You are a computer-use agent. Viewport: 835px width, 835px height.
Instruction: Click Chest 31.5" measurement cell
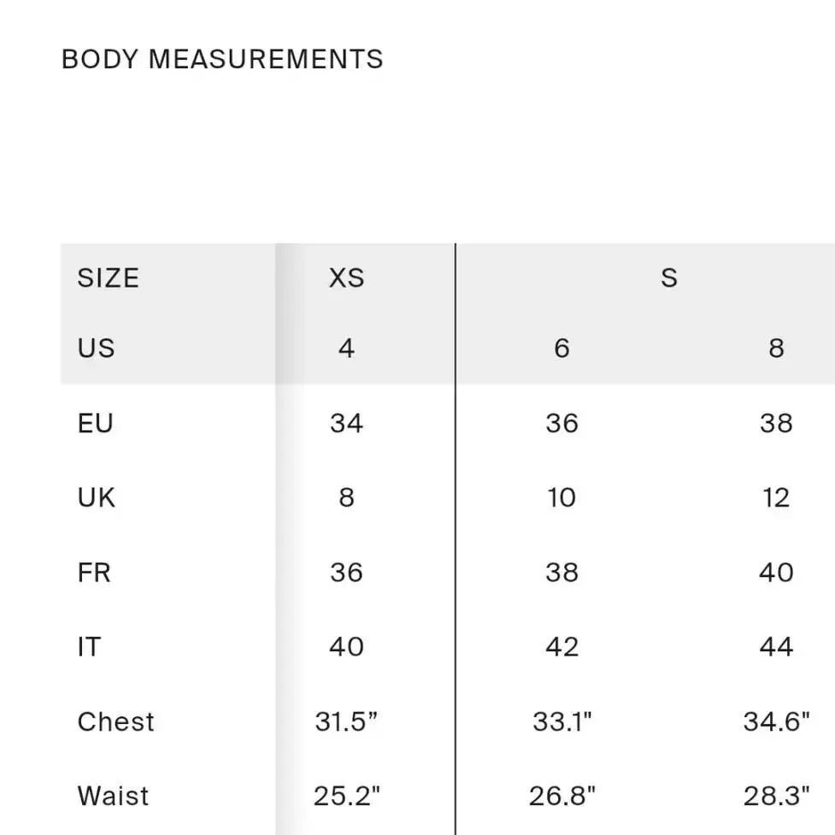point(346,722)
